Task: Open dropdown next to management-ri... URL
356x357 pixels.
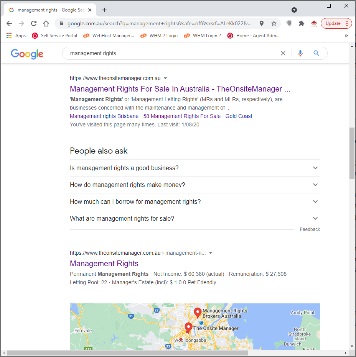Action: (211, 253)
